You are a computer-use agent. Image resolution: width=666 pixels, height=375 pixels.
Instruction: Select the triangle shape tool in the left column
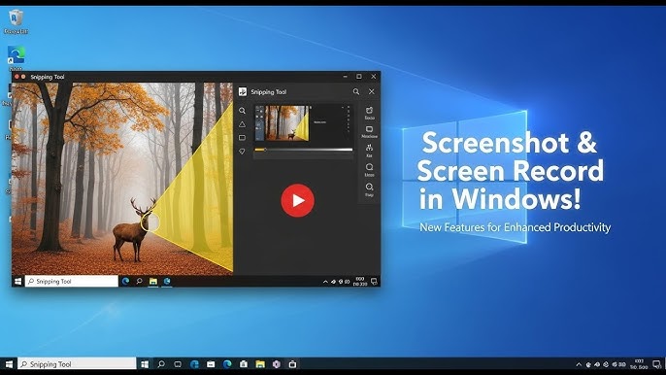point(242,124)
